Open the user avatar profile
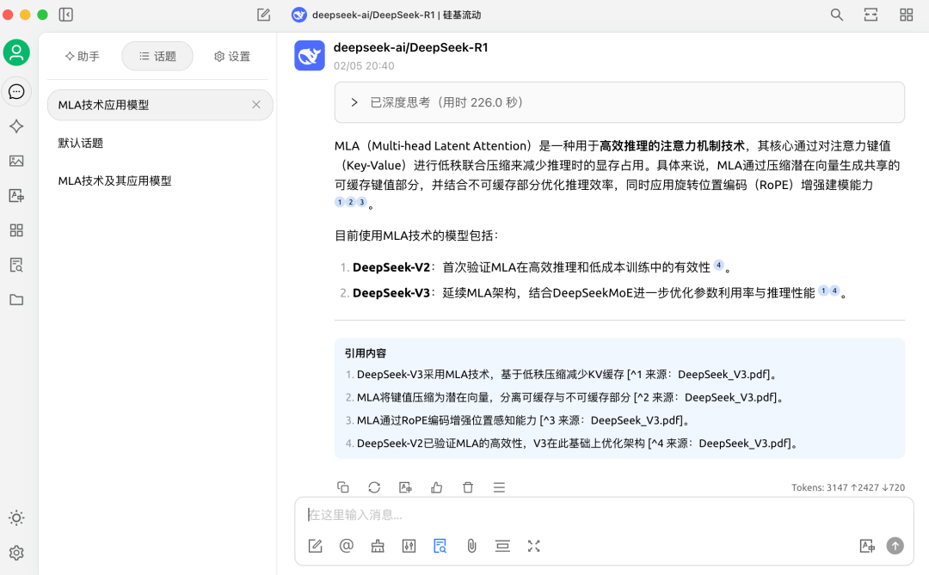929x575 pixels. pyautogui.click(x=16, y=52)
